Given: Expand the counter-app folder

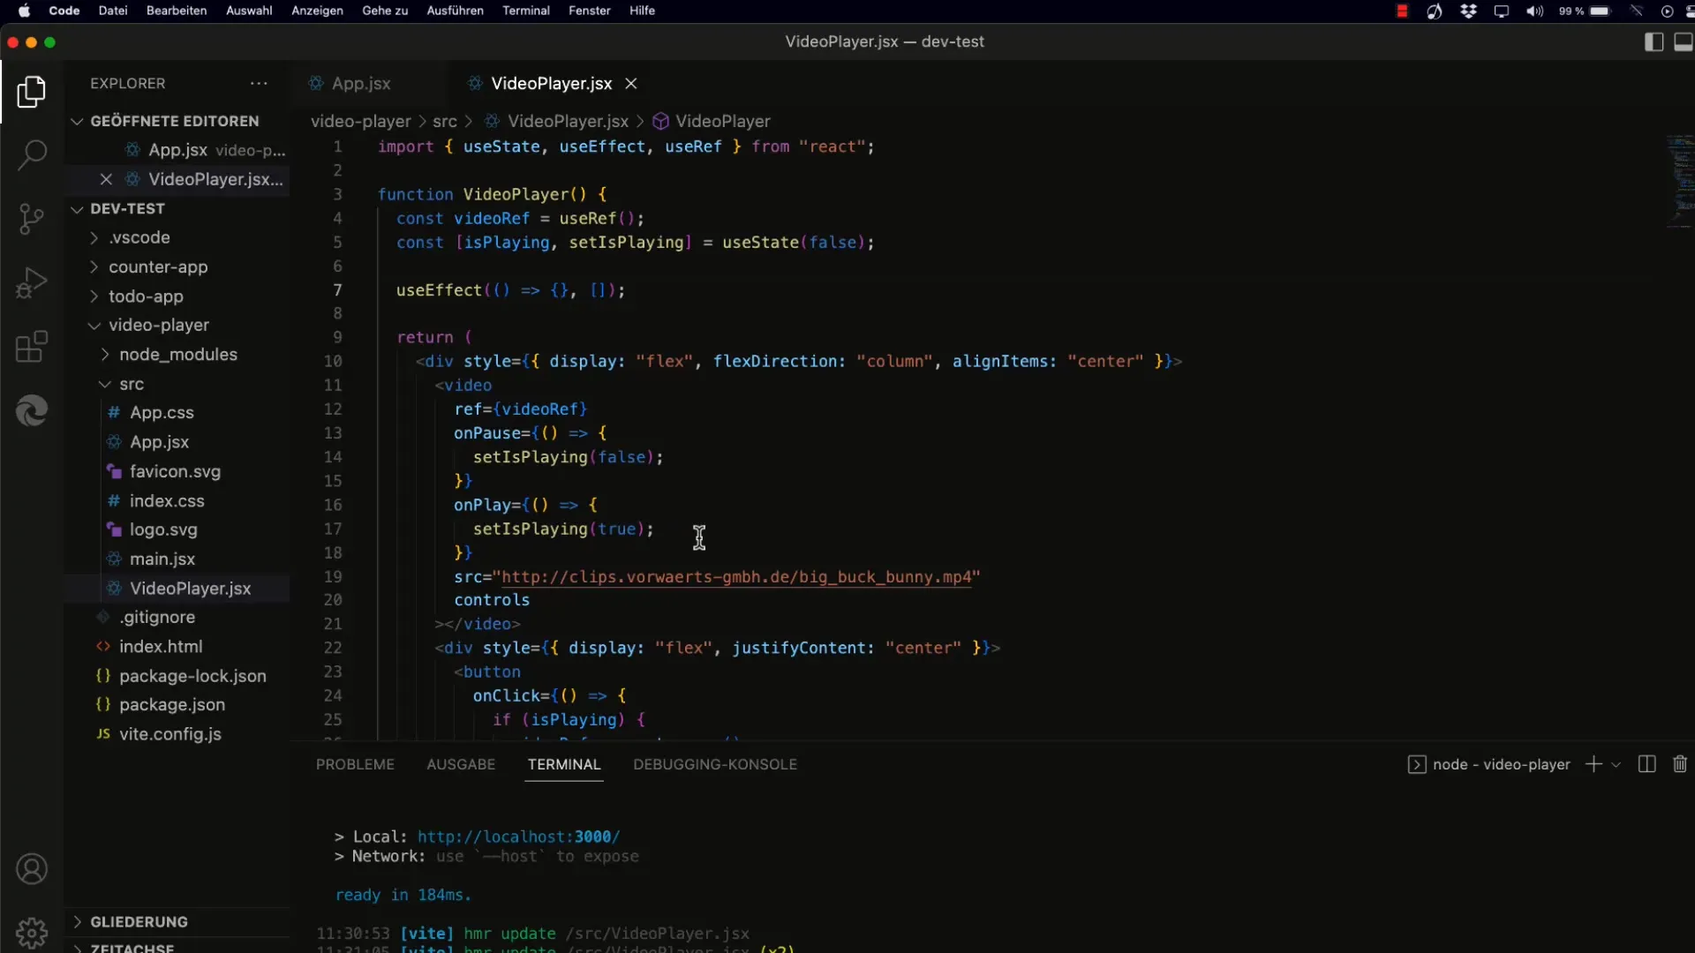Looking at the screenshot, I should pos(158,266).
